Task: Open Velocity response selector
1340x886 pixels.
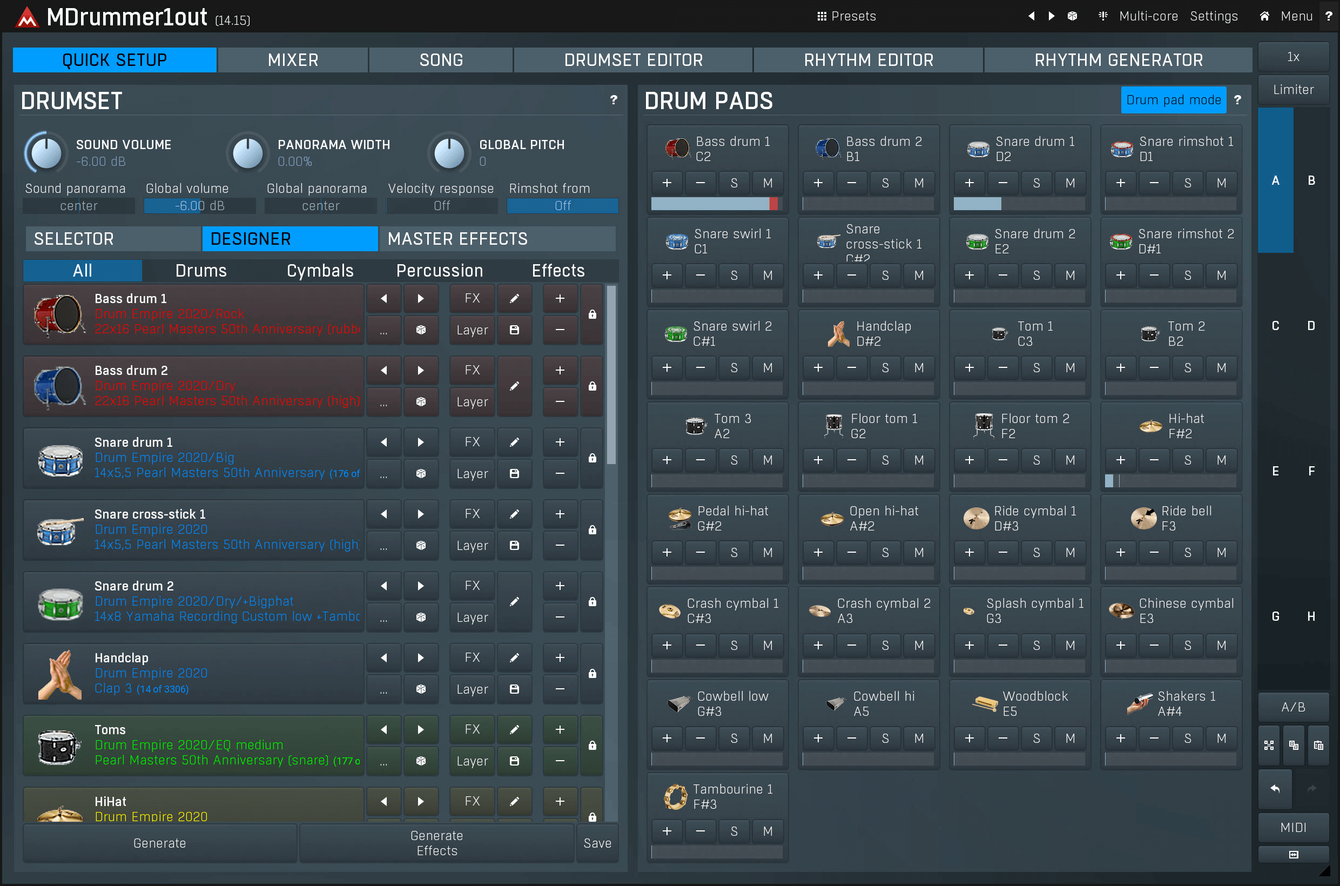Action: (441, 206)
